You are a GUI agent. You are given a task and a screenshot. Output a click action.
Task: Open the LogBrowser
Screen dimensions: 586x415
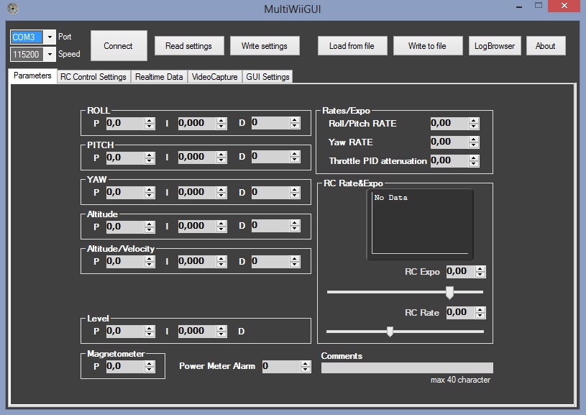[x=495, y=46]
